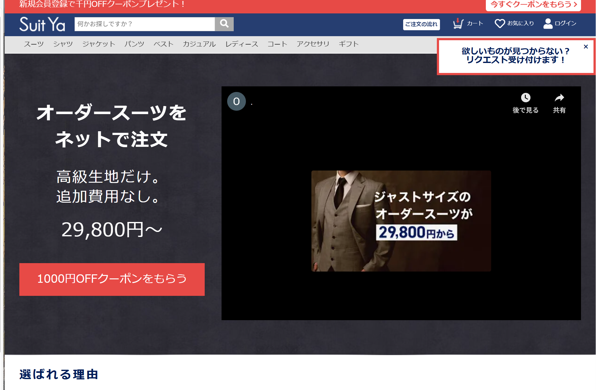Open the シャツ category menu
596x390 pixels.
pos(63,44)
